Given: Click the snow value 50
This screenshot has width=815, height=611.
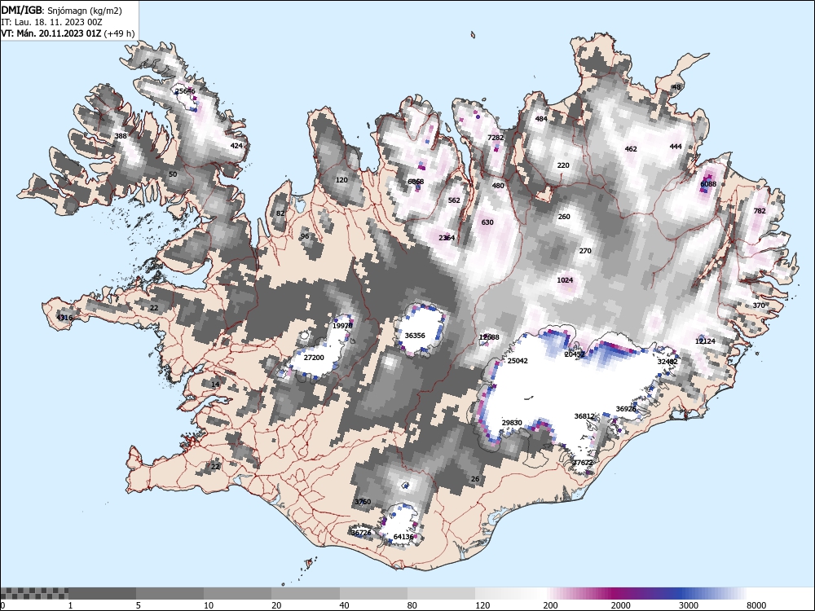Looking at the screenshot, I should 173,174.
